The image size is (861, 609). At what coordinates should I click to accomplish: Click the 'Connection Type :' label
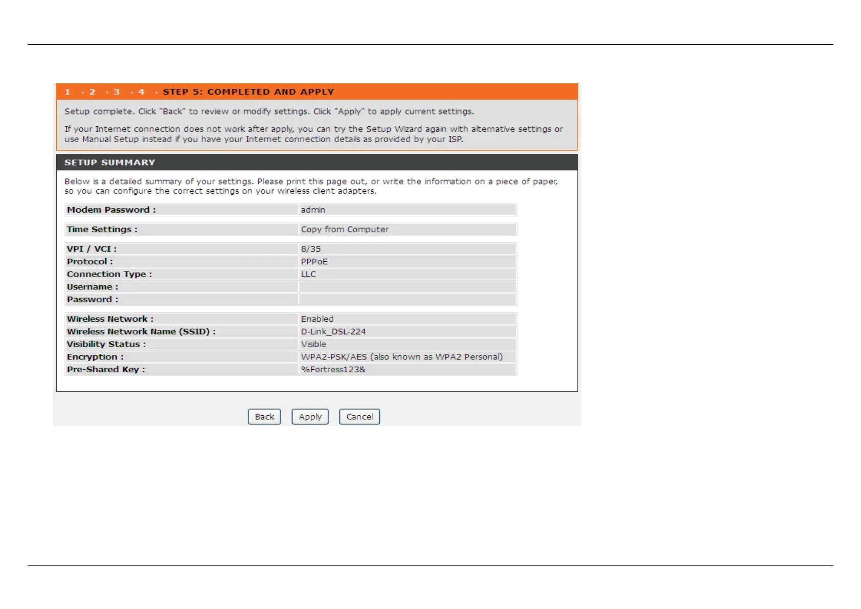tap(109, 274)
